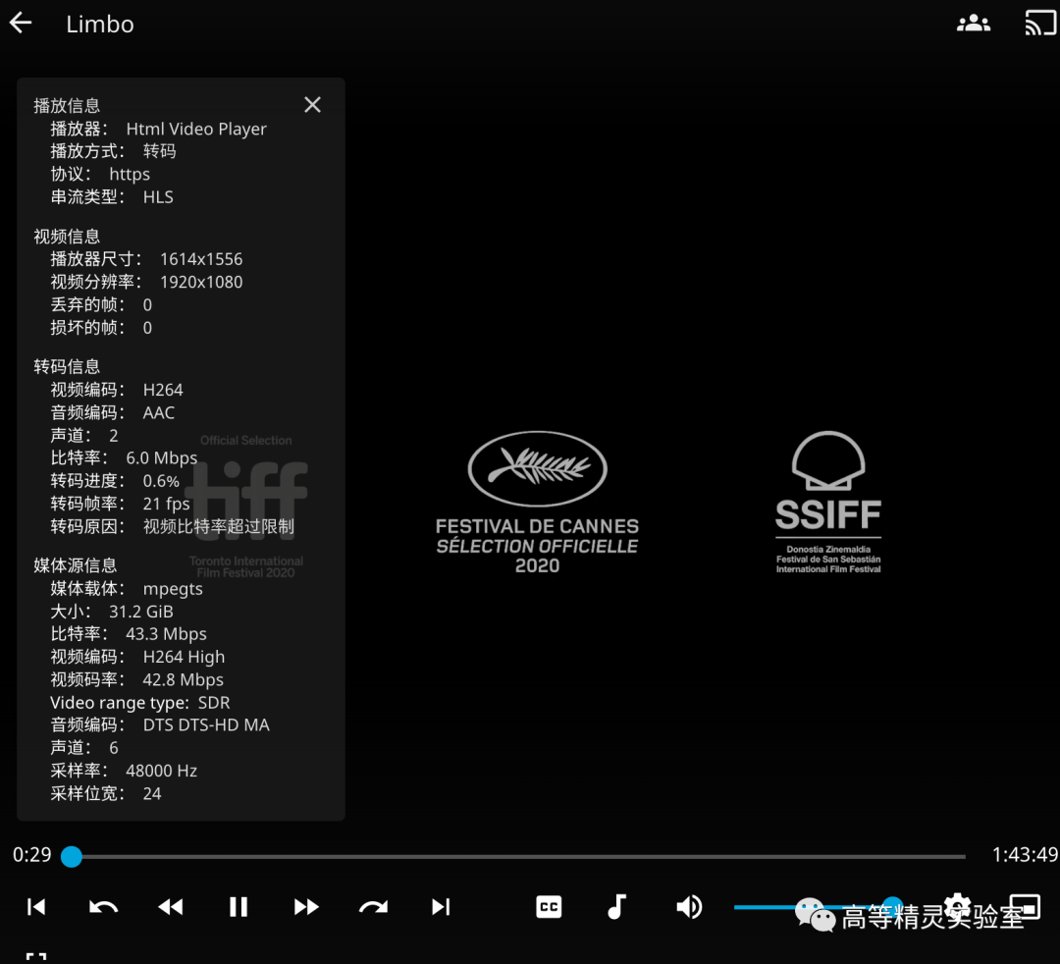Adjust the volume slider
Viewport: 1060px width, 964px height.
tap(818, 907)
